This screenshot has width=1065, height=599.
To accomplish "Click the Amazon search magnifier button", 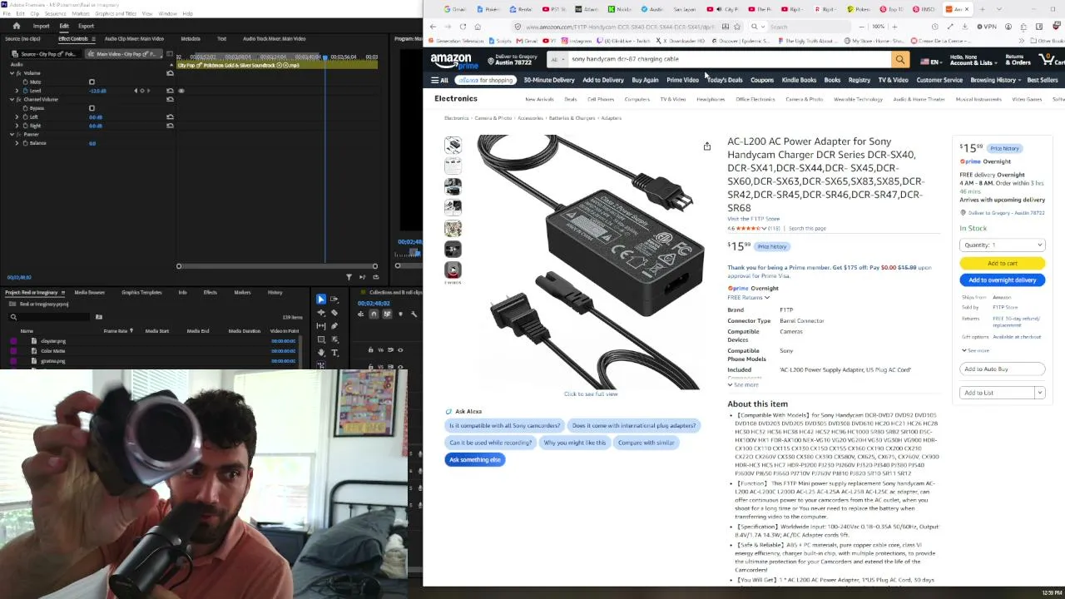I will pyautogui.click(x=899, y=60).
